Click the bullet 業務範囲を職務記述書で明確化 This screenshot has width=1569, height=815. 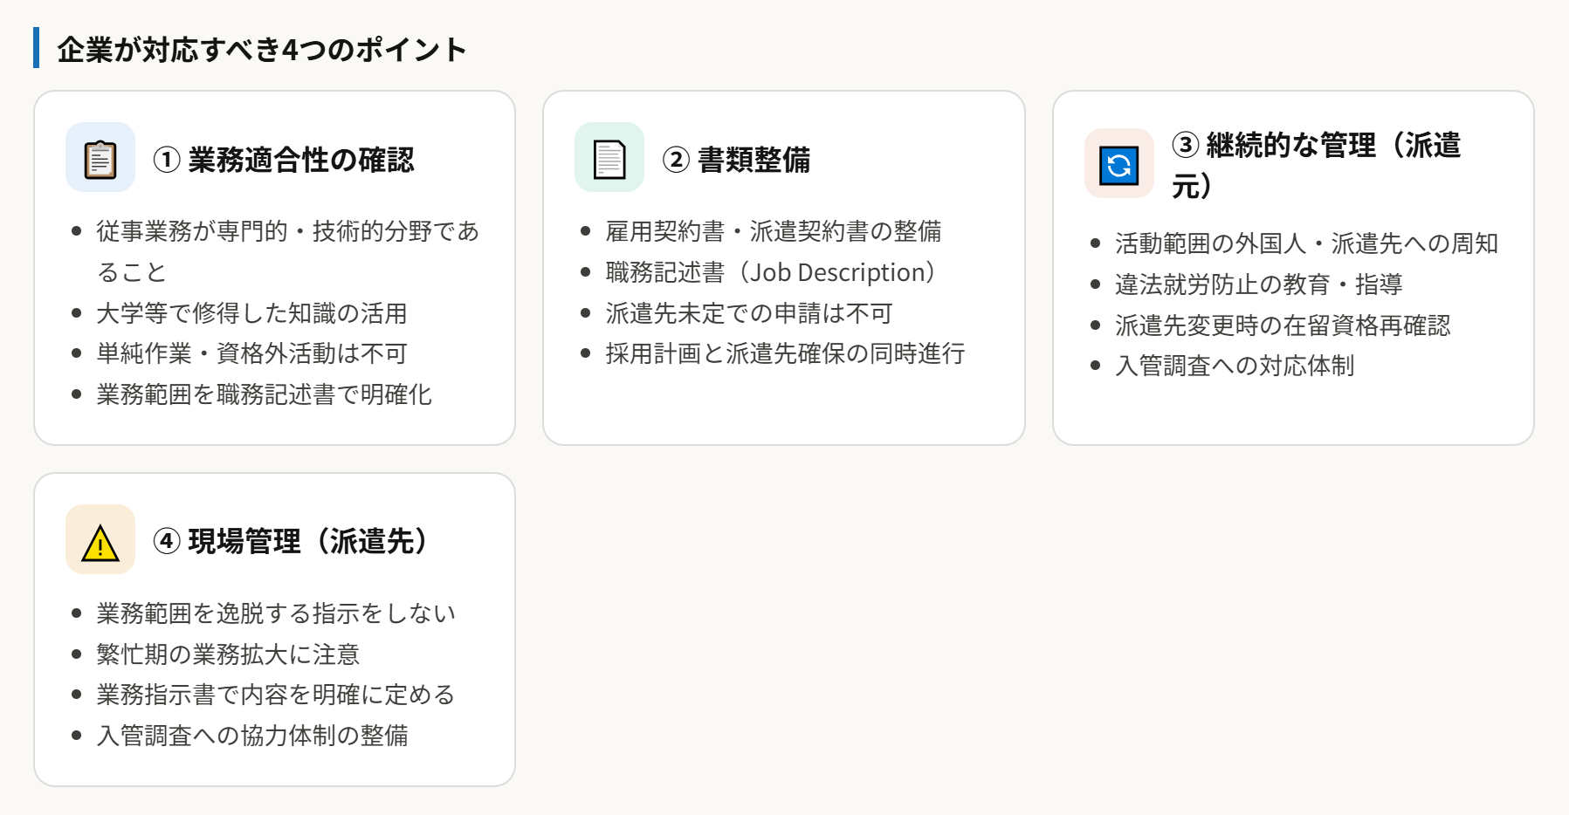coord(264,394)
